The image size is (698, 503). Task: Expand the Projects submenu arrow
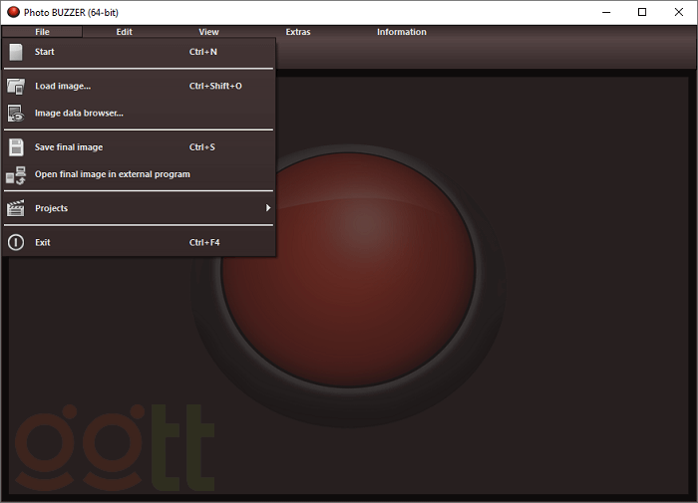[267, 208]
